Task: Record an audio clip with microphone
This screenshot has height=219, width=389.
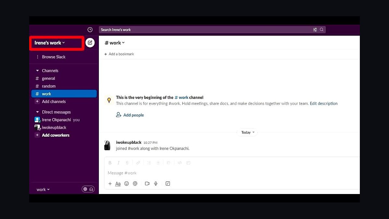Action: [156, 184]
